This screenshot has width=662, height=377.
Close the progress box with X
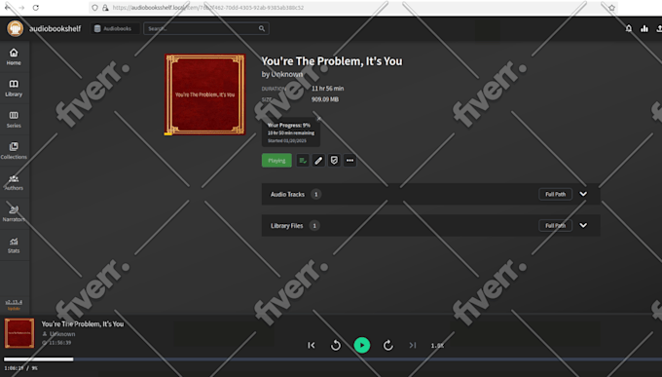pos(318,119)
